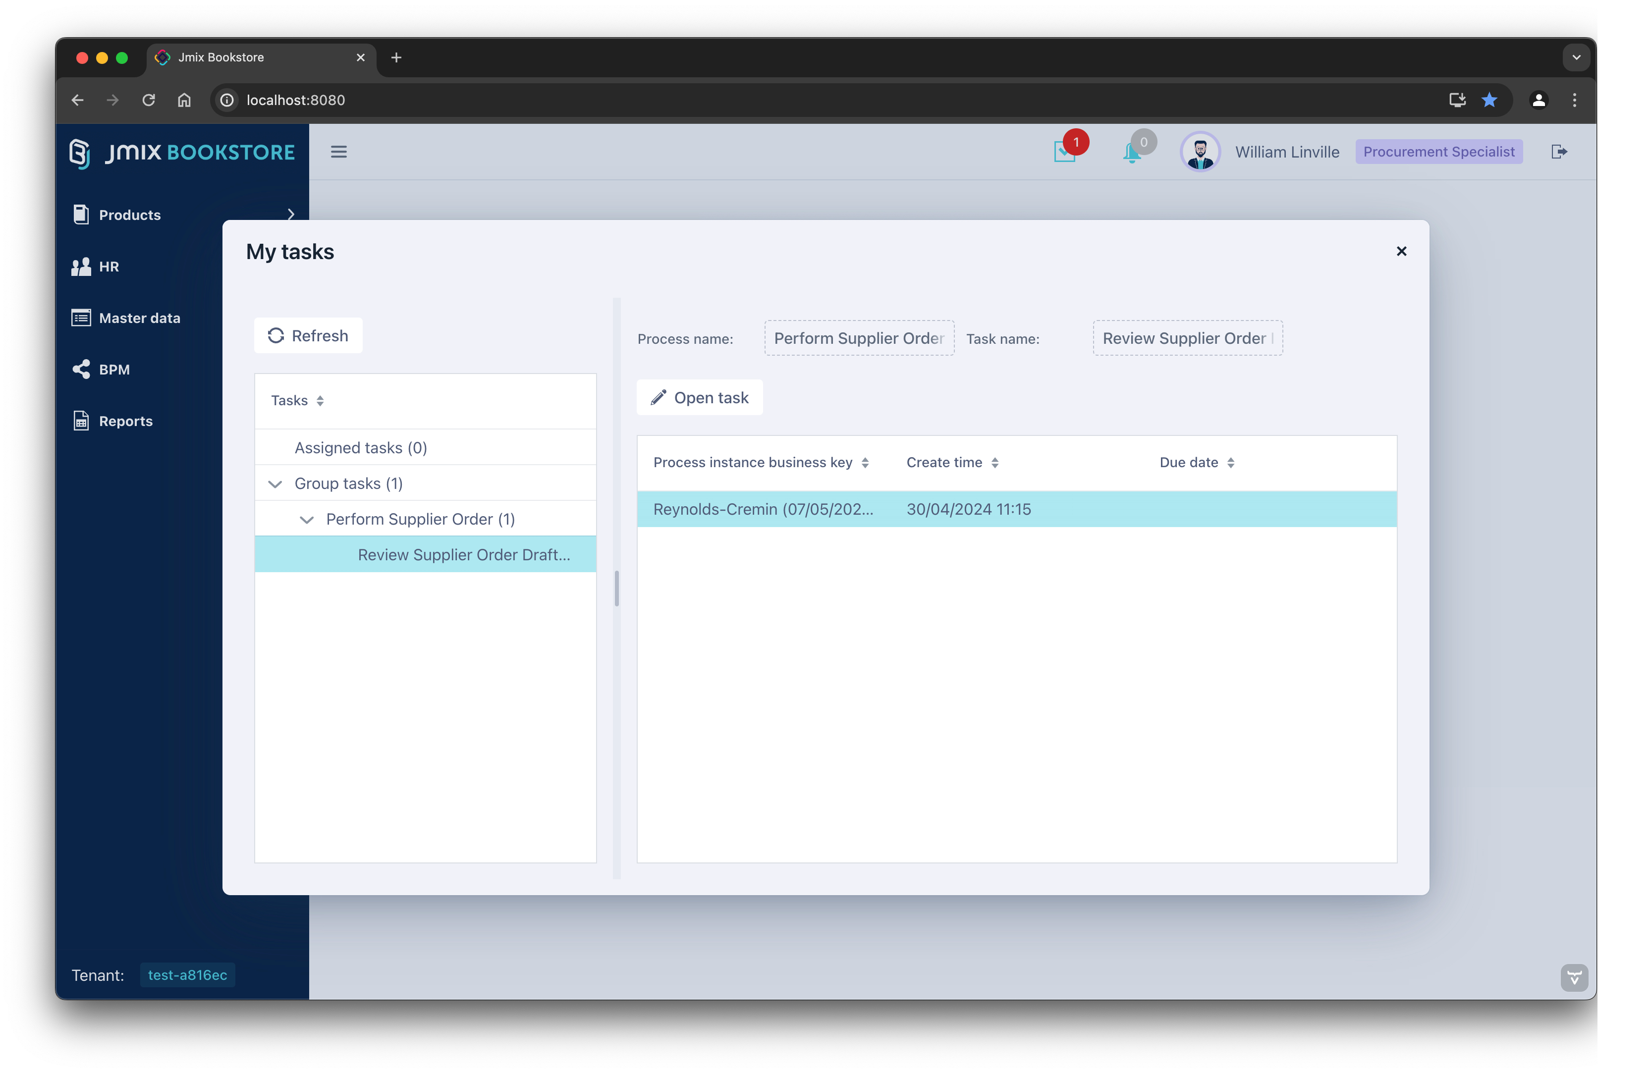This screenshot has height=1073, width=1652.
Task: Collapse the Group tasks tree node
Action: pyautogui.click(x=275, y=484)
